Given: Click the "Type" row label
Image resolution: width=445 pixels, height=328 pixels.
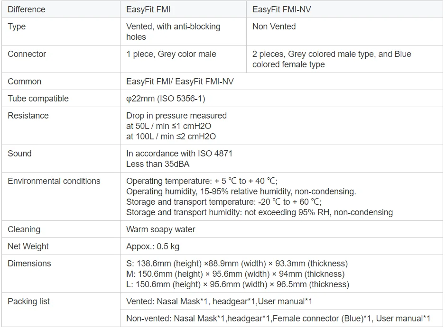Looking at the screenshot, I should coord(17,27).
